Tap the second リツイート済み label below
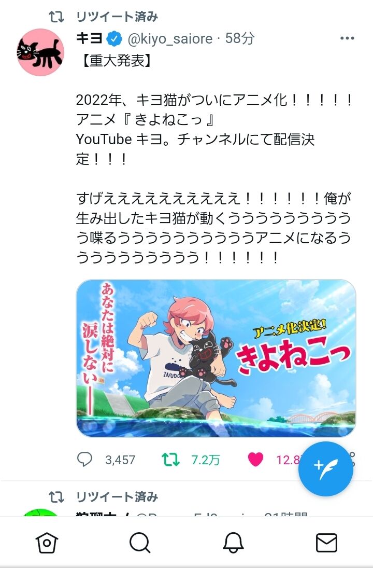Viewport: 373px width, 568px height. point(117,497)
